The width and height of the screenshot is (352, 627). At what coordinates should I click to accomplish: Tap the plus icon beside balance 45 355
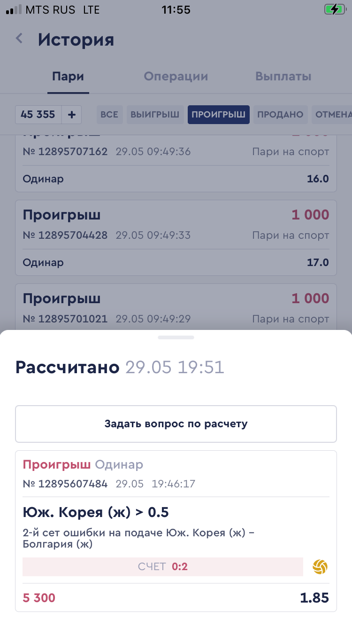pyautogui.click(x=72, y=114)
